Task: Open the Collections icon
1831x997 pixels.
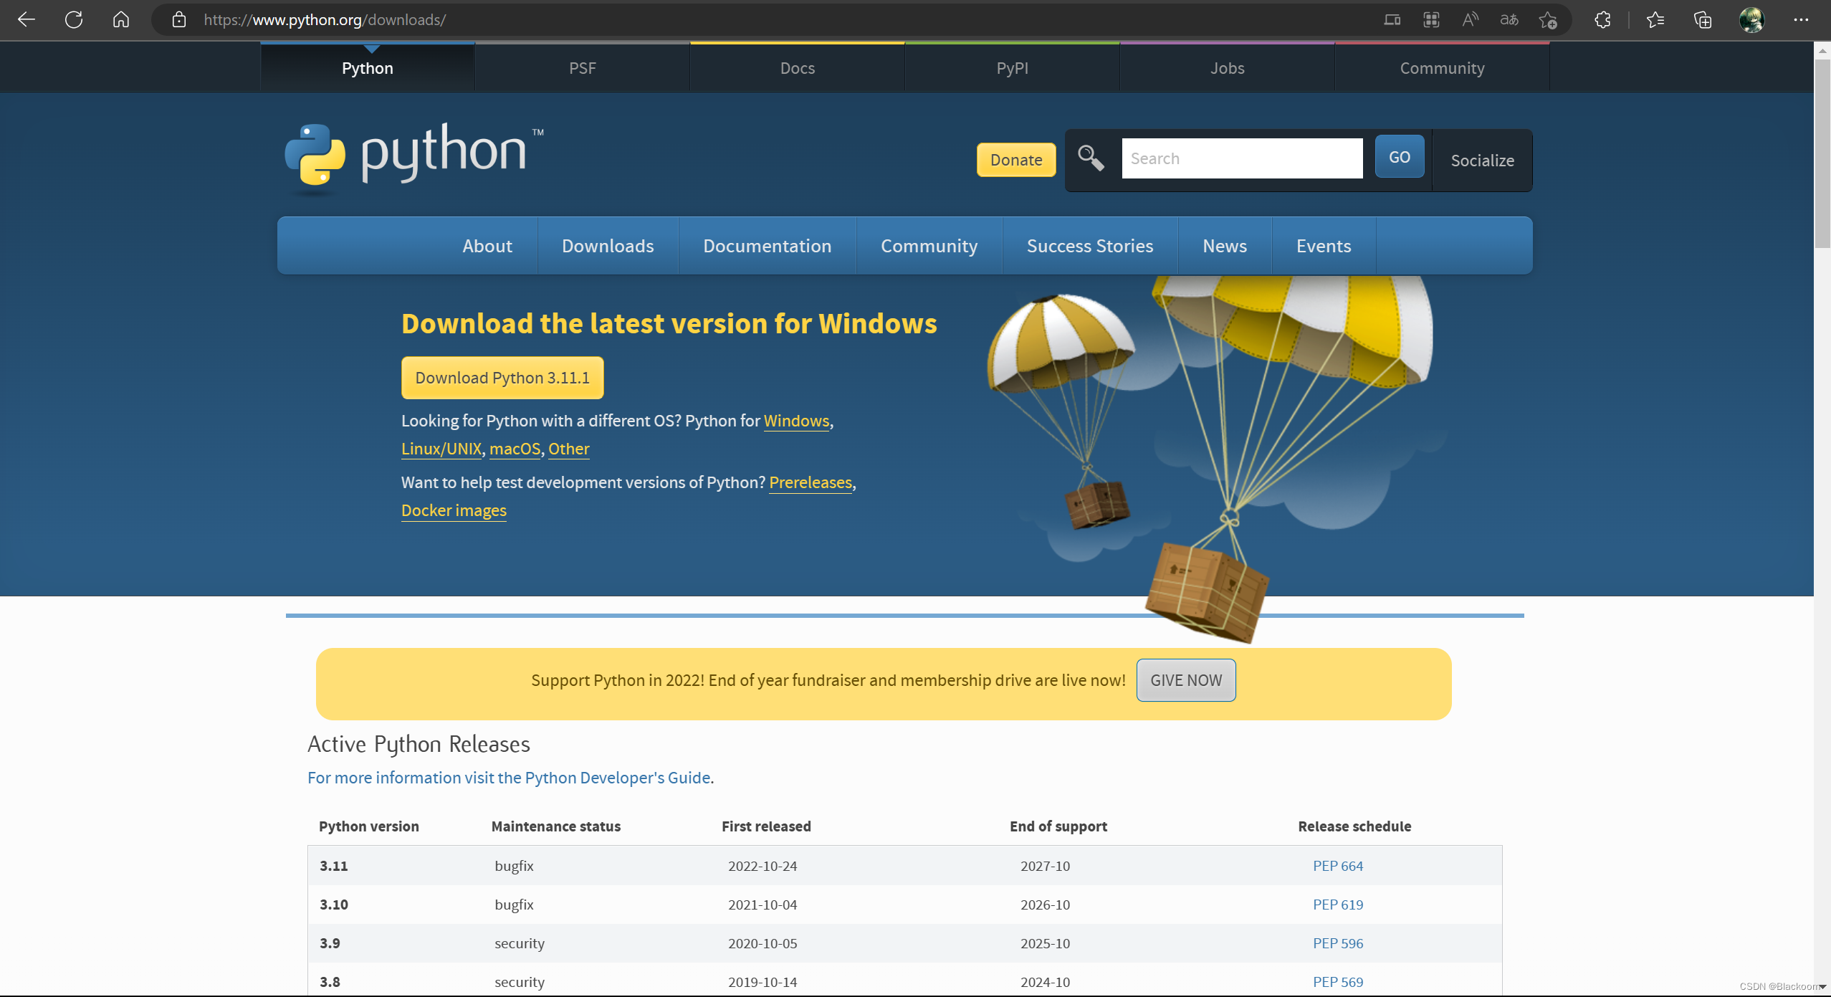Action: pyautogui.click(x=1703, y=19)
